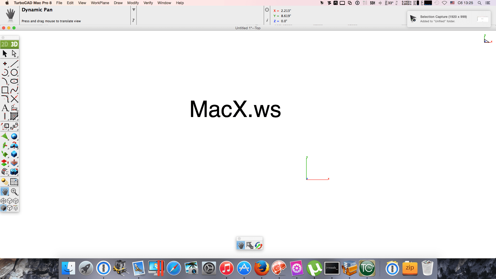Expand the prompt bar disclosure triangle
The width and height of the screenshot is (496, 279).
pos(134,10)
